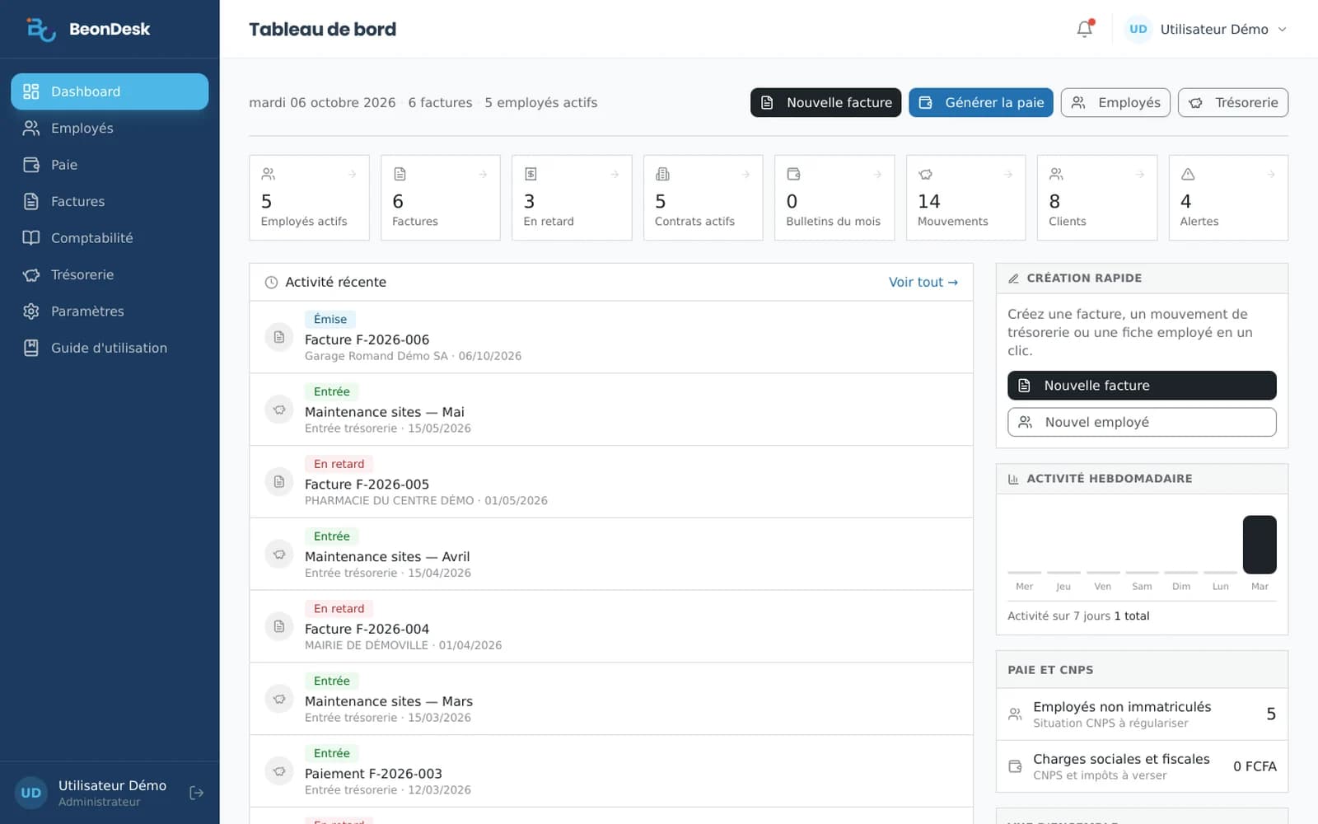Open Employés non immatriculés row
1318x824 pixels.
click(x=1142, y=714)
